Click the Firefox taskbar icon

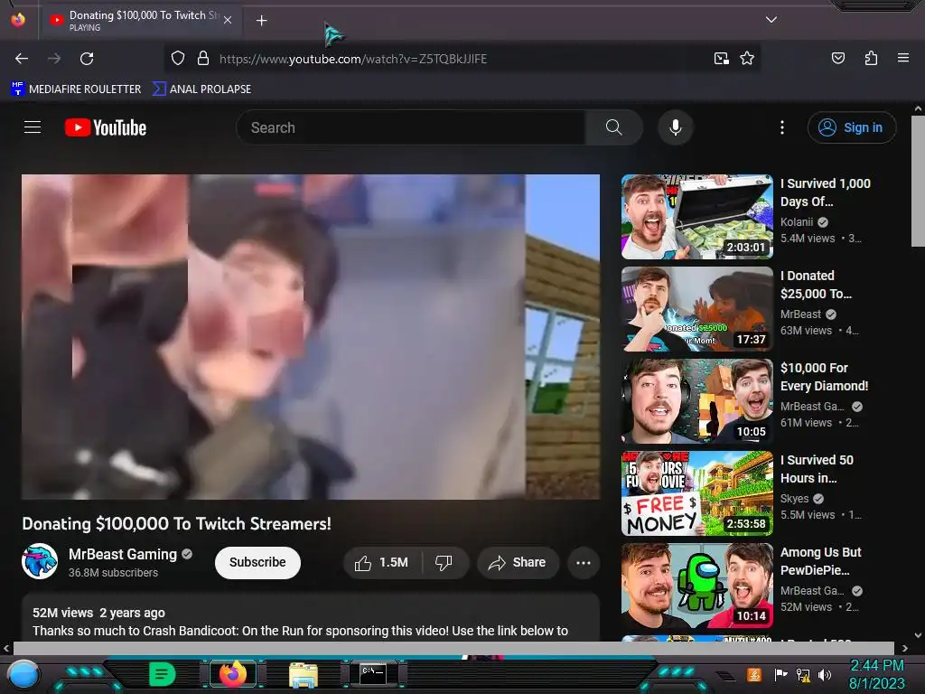pos(233,674)
